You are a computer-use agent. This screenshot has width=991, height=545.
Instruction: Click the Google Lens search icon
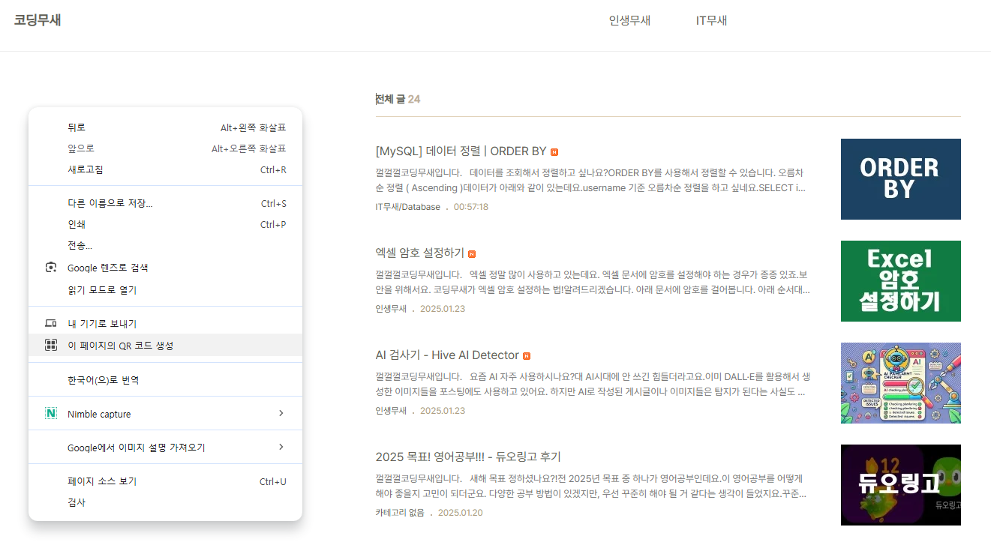pos(51,268)
